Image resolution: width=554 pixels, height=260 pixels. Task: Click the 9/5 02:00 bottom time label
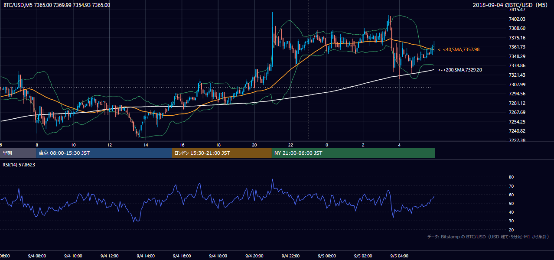[x=363, y=256]
